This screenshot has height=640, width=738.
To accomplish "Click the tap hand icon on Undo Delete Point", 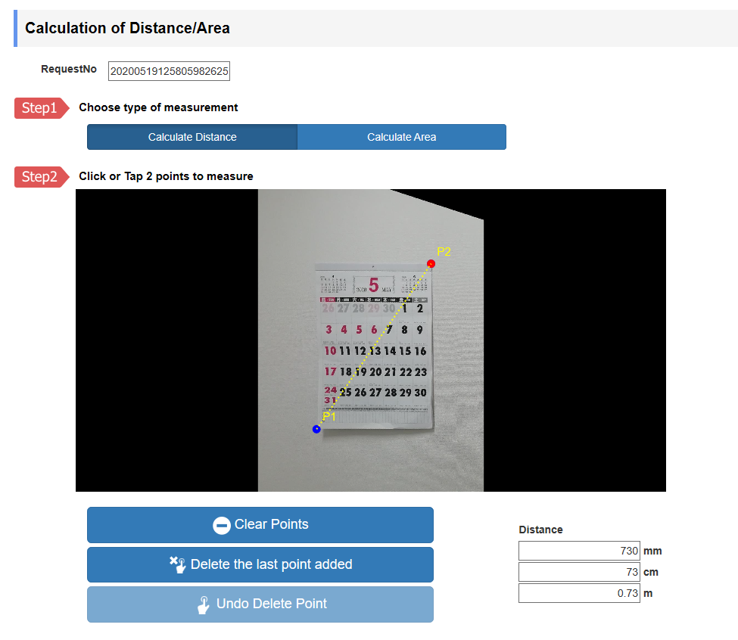I will pos(204,604).
